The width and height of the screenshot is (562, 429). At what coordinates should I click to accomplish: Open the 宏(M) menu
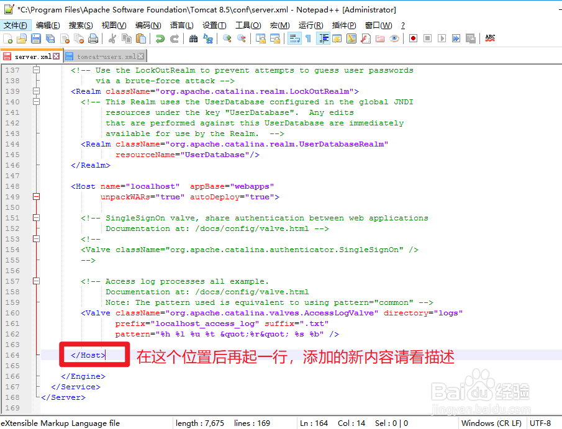[x=279, y=25]
